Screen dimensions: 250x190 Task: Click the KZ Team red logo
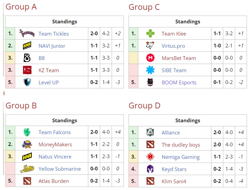[x=27, y=70]
